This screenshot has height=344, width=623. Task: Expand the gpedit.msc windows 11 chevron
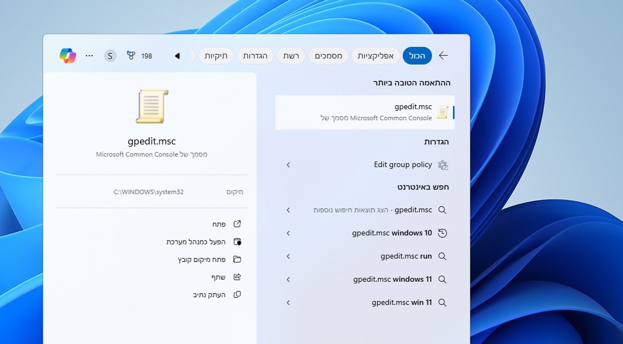pos(288,279)
